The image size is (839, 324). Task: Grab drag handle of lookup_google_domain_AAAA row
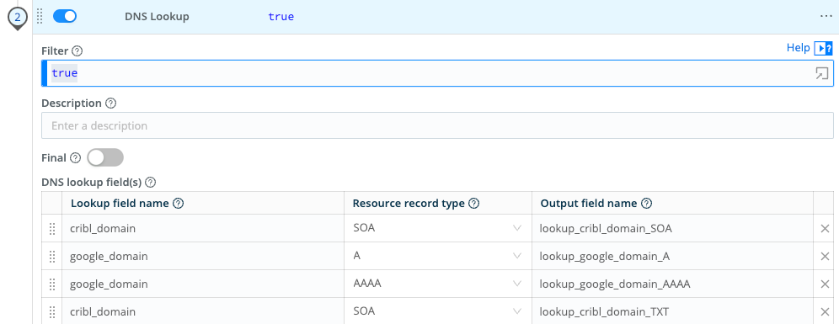(x=52, y=284)
